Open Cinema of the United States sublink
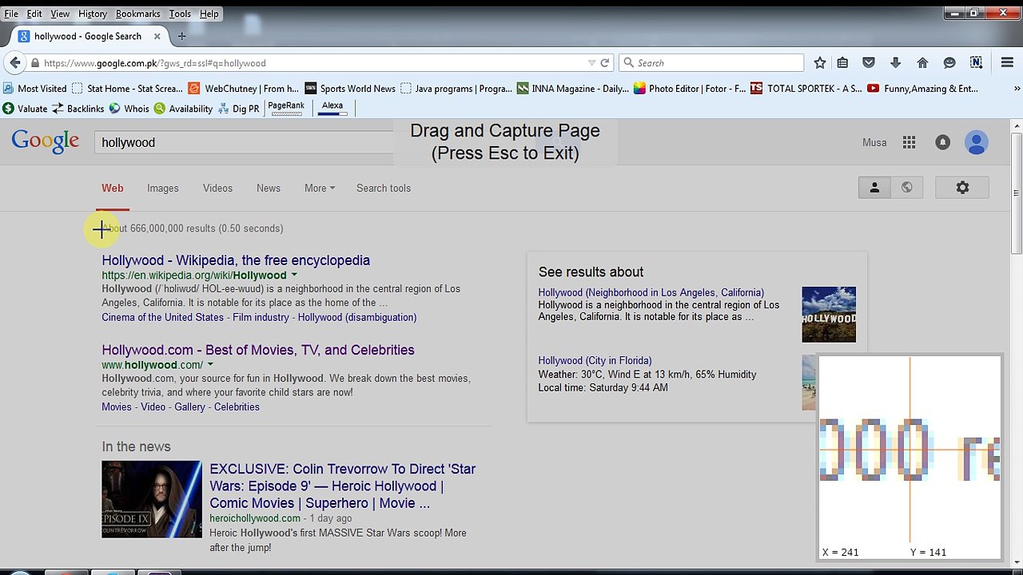Image resolution: width=1023 pixels, height=575 pixels. point(163,317)
